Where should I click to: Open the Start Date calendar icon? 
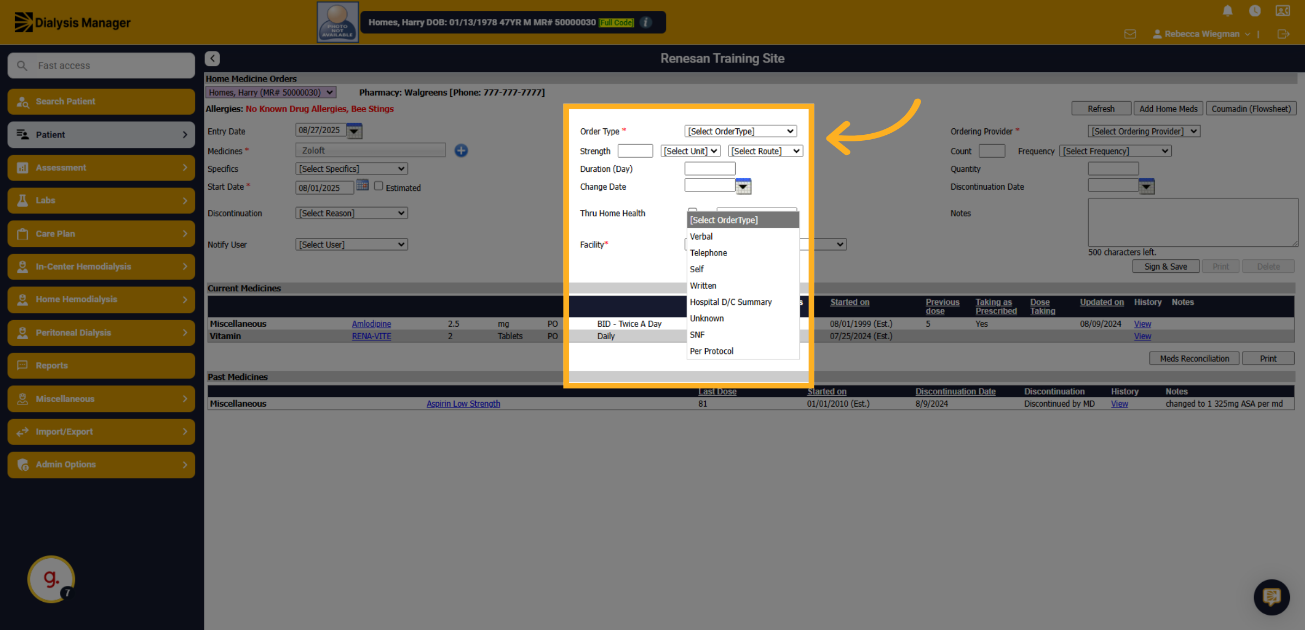(x=362, y=185)
